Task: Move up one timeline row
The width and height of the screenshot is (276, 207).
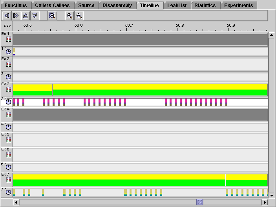Action: (x=26, y=16)
